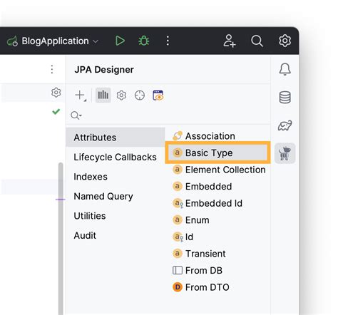This screenshot has height=315, width=338.
Task: Choose From DTO option
Action: [x=217, y=287]
